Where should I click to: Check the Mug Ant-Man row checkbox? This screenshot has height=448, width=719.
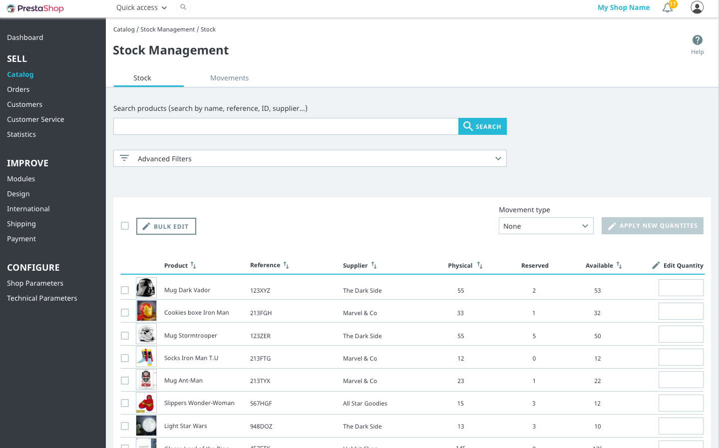point(125,381)
